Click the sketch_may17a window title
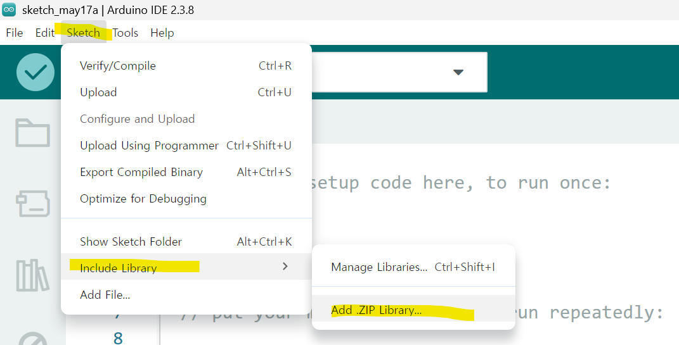 (x=60, y=10)
